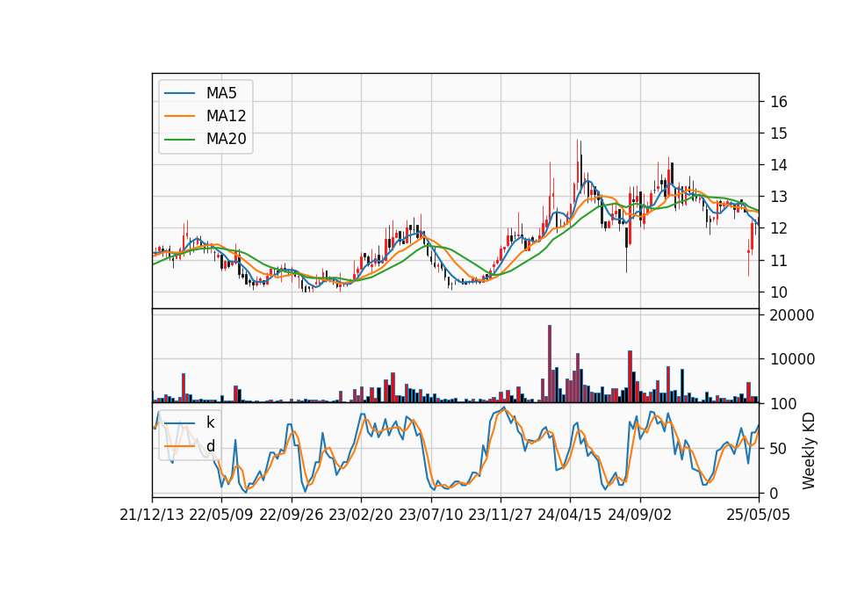Click the orange MA12 legend line sample

[179, 116]
